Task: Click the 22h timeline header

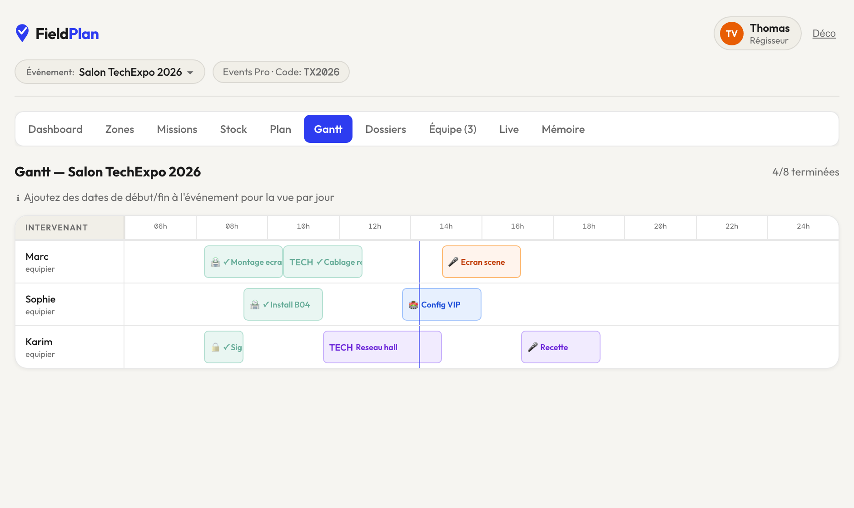Action: coord(732,226)
